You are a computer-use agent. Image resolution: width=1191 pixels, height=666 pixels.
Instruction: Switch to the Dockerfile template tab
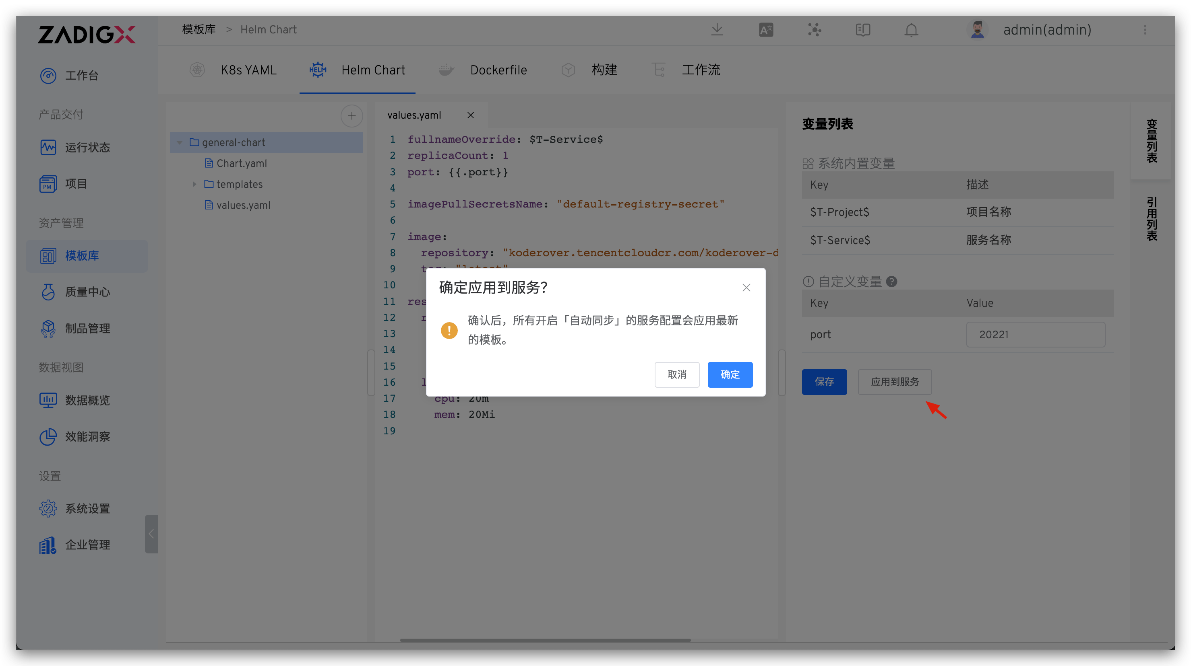(x=499, y=70)
